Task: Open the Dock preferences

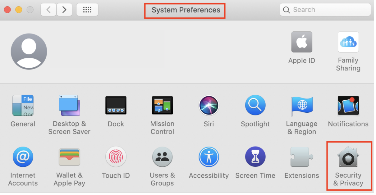Action: click(x=116, y=106)
